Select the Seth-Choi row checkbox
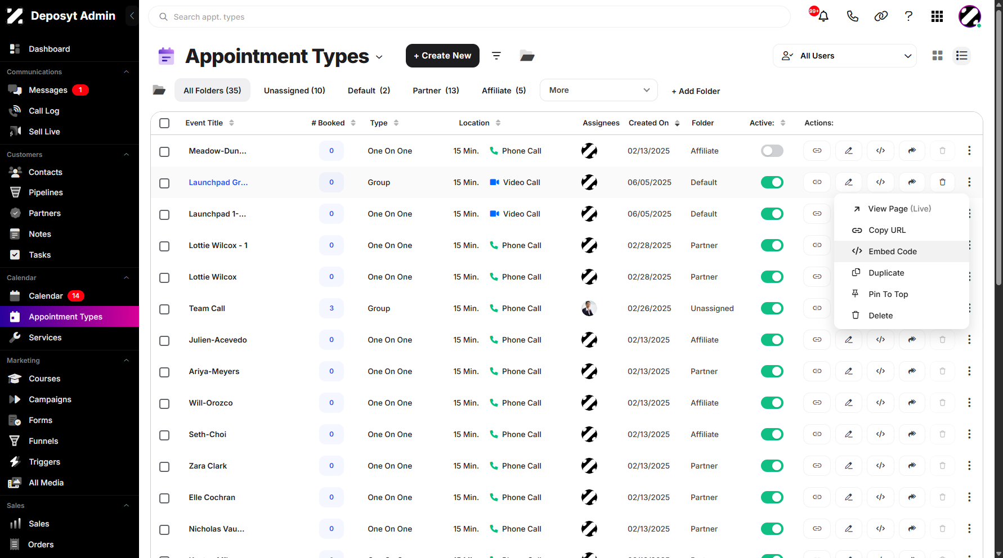This screenshot has width=1003, height=558. [x=164, y=435]
